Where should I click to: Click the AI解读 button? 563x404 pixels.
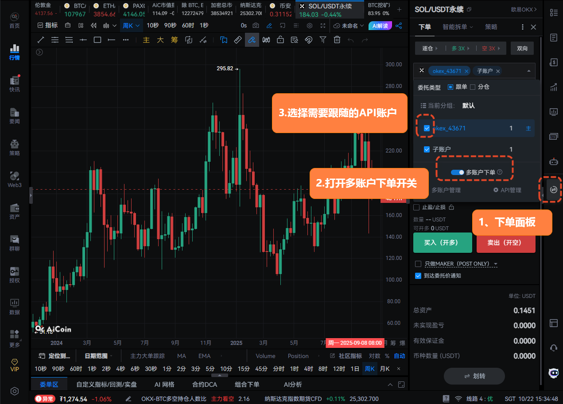(380, 26)
